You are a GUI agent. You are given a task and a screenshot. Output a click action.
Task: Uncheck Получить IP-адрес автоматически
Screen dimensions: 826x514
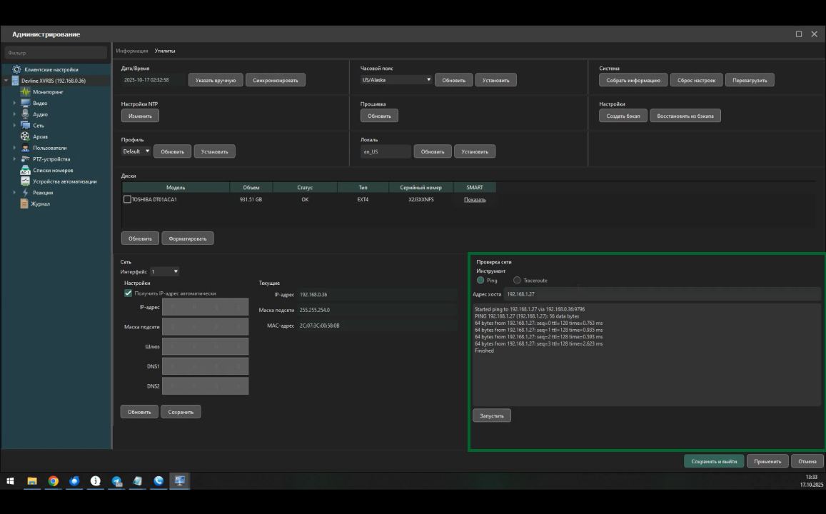(129, 293)
